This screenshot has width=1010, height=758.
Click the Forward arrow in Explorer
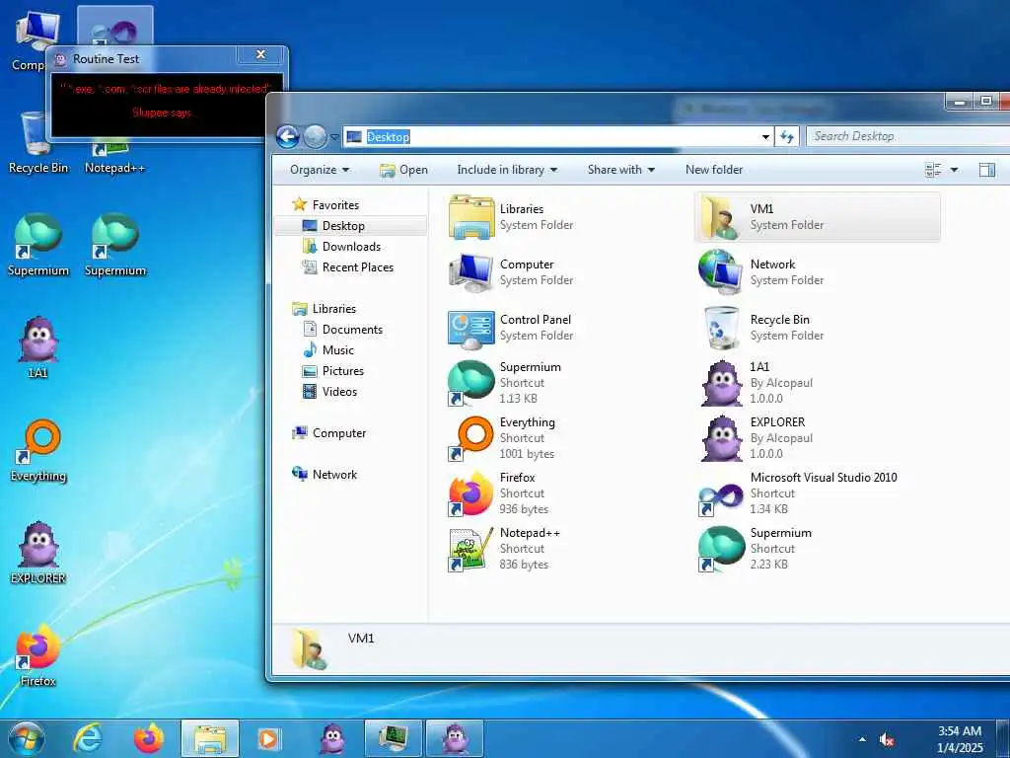click(315, 136)
